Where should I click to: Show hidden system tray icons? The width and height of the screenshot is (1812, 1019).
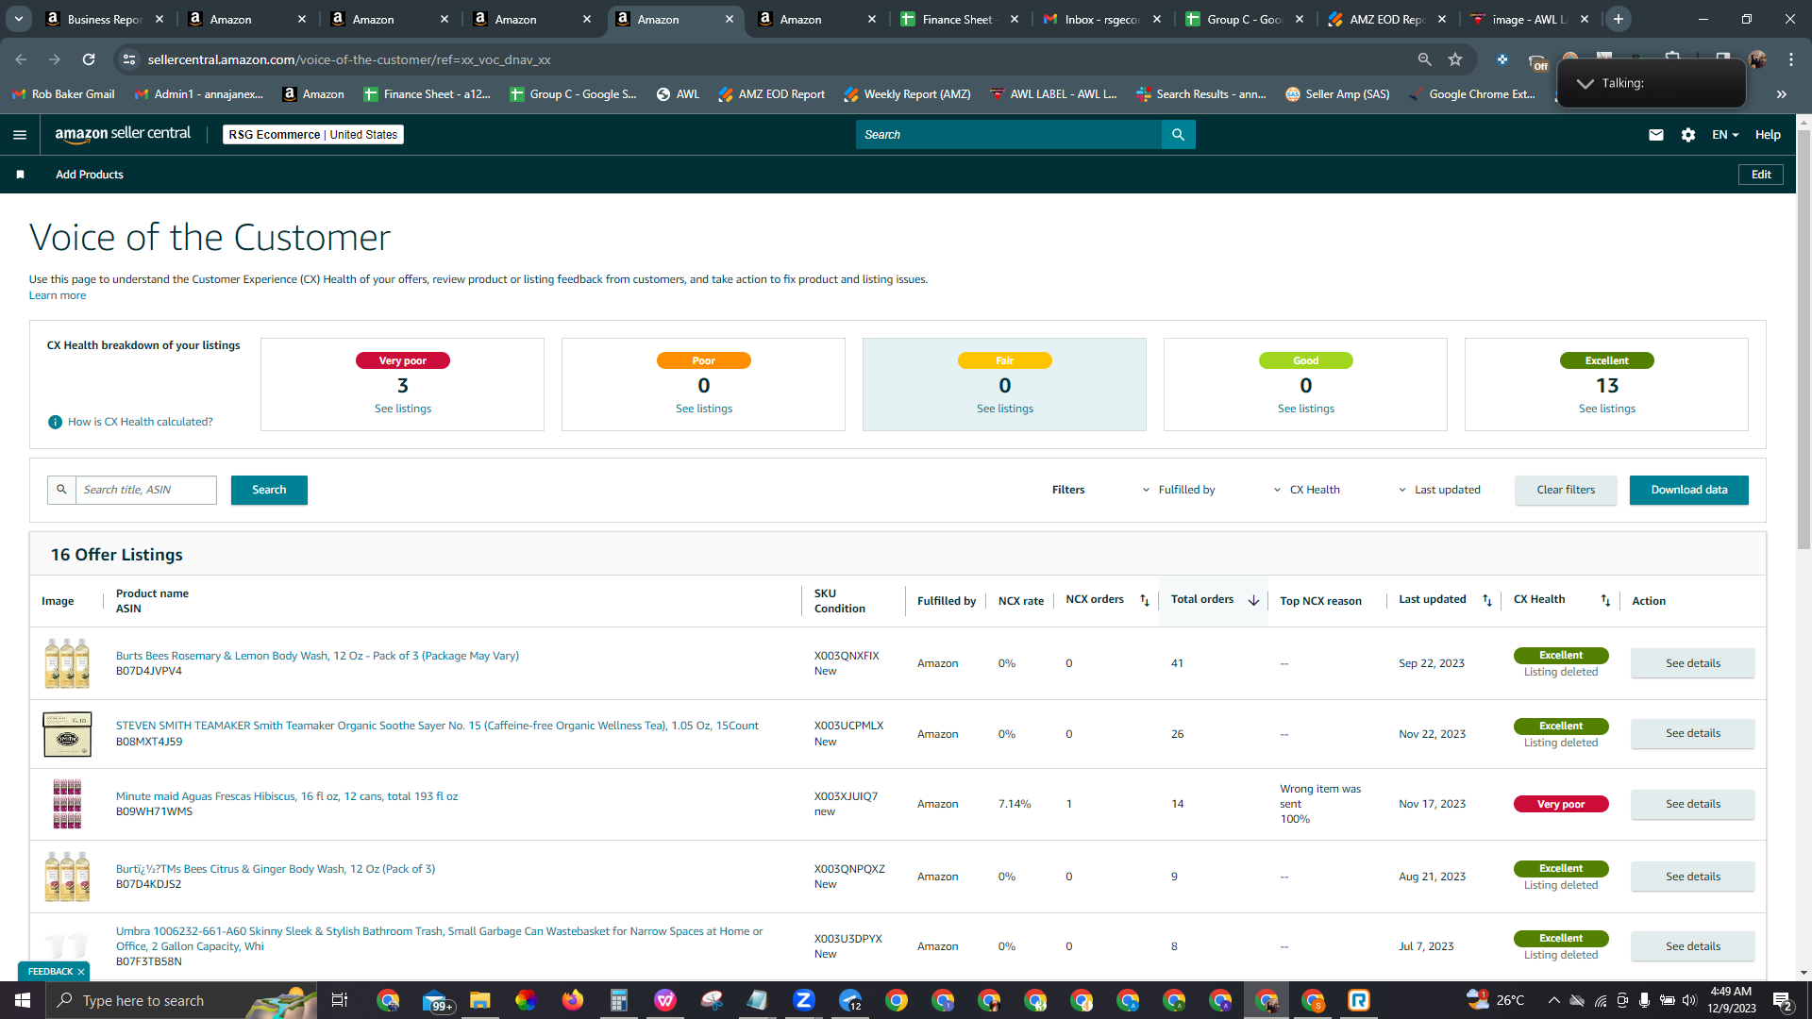click(1553, 1000)
